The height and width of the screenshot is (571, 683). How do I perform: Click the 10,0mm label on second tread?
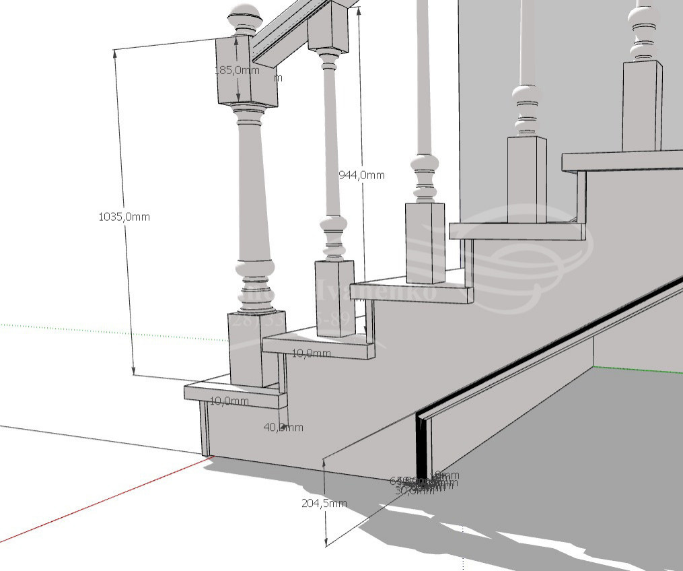[x=311, y=353]
